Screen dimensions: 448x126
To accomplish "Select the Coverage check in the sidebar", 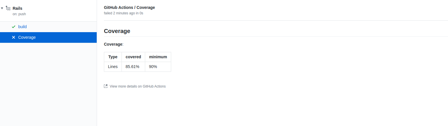I will (27, 37).
